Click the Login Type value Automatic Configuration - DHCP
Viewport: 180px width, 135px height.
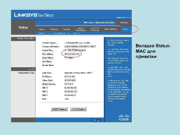click(78, 73)
